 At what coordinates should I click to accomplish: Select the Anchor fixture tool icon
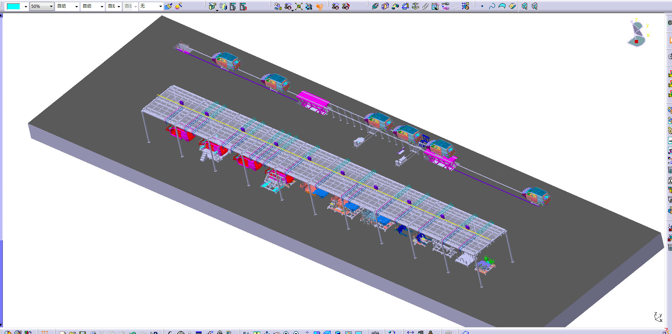coord(414,6)
